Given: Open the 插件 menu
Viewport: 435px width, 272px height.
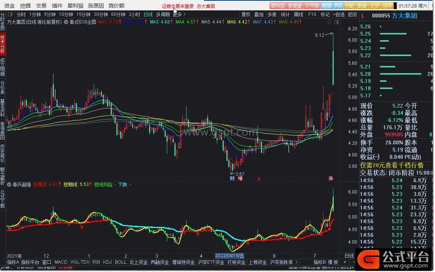Looking at the screenshot, I should (57, 6).
